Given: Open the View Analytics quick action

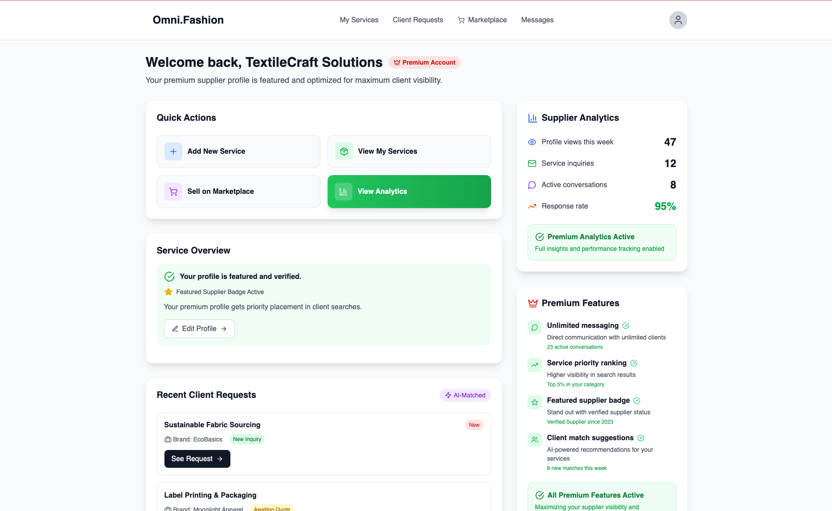Looking at the screenshot, I should tap(409, 192).
